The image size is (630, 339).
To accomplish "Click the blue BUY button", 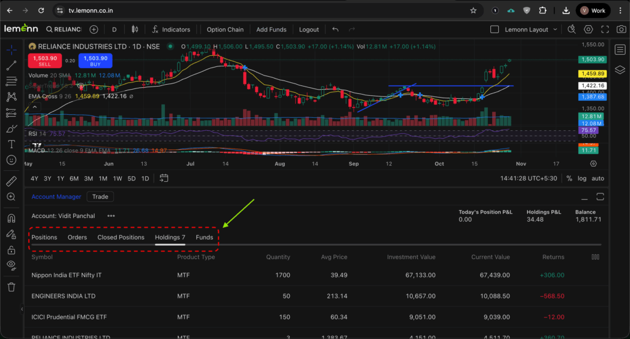I will tap(95, 61).
